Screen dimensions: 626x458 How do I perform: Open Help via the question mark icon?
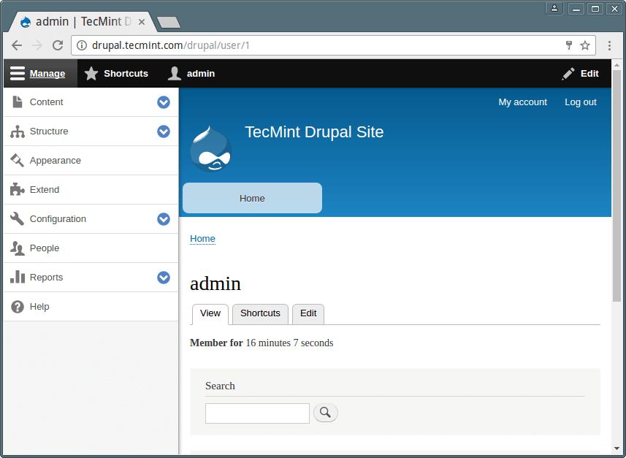(16, 306)
